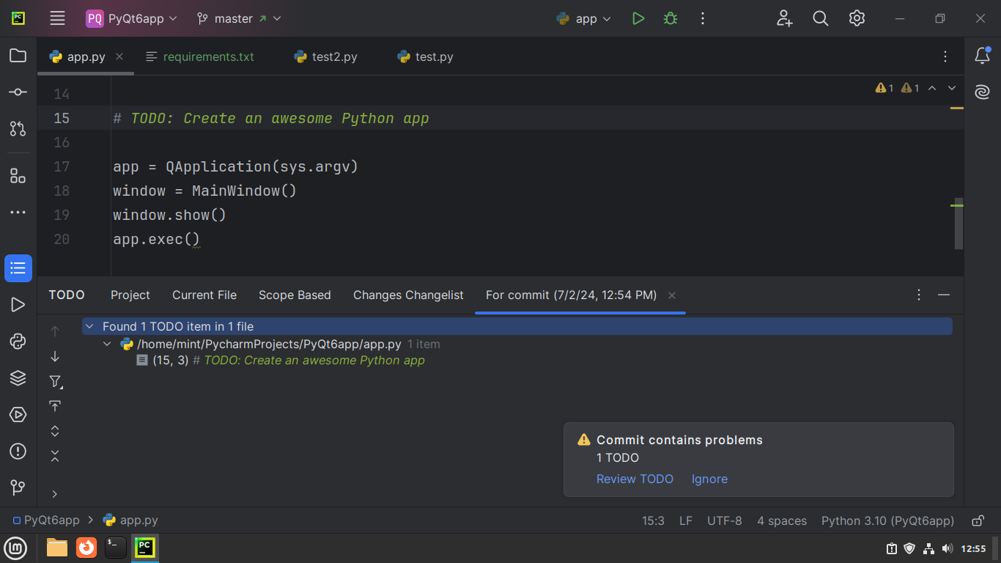
Task: Collapse all TODO items
Action: [x=55, y=456]
